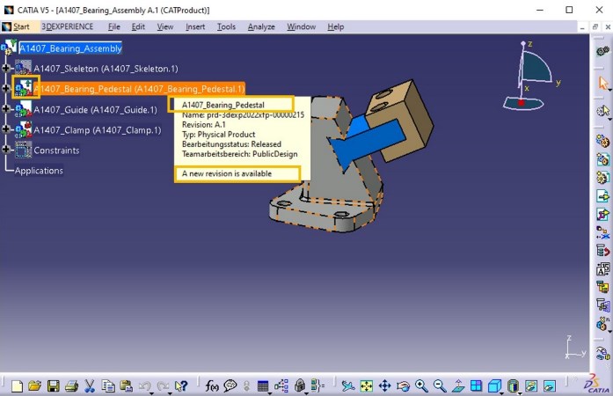The height and width of the screenshot is (396, 613).
Task: Open the Formula f(x) tool
Action: pos(212,386)
